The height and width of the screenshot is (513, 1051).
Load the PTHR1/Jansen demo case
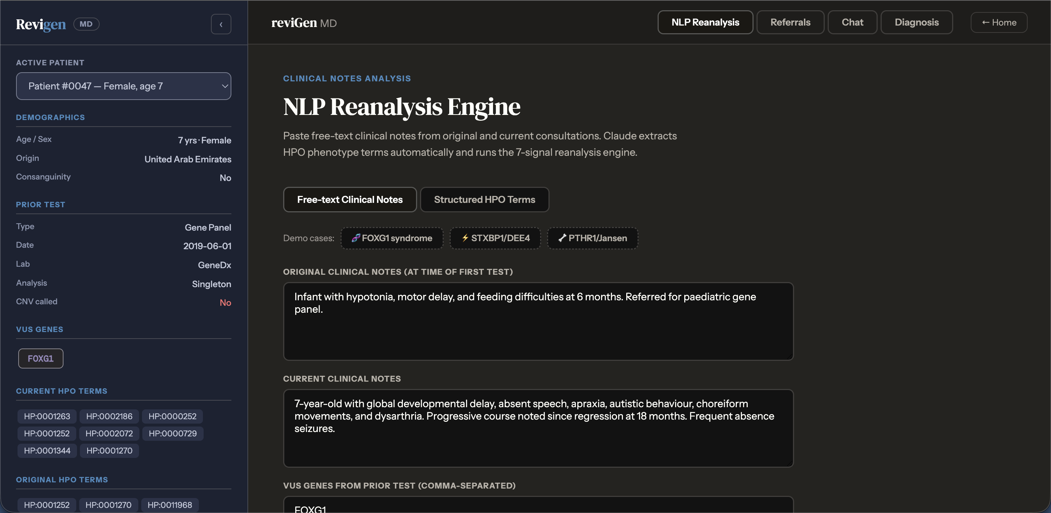coord(592,238)
